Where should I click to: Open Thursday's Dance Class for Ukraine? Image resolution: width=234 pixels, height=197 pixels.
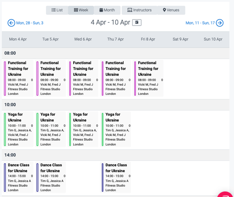[x=116, y=177]
